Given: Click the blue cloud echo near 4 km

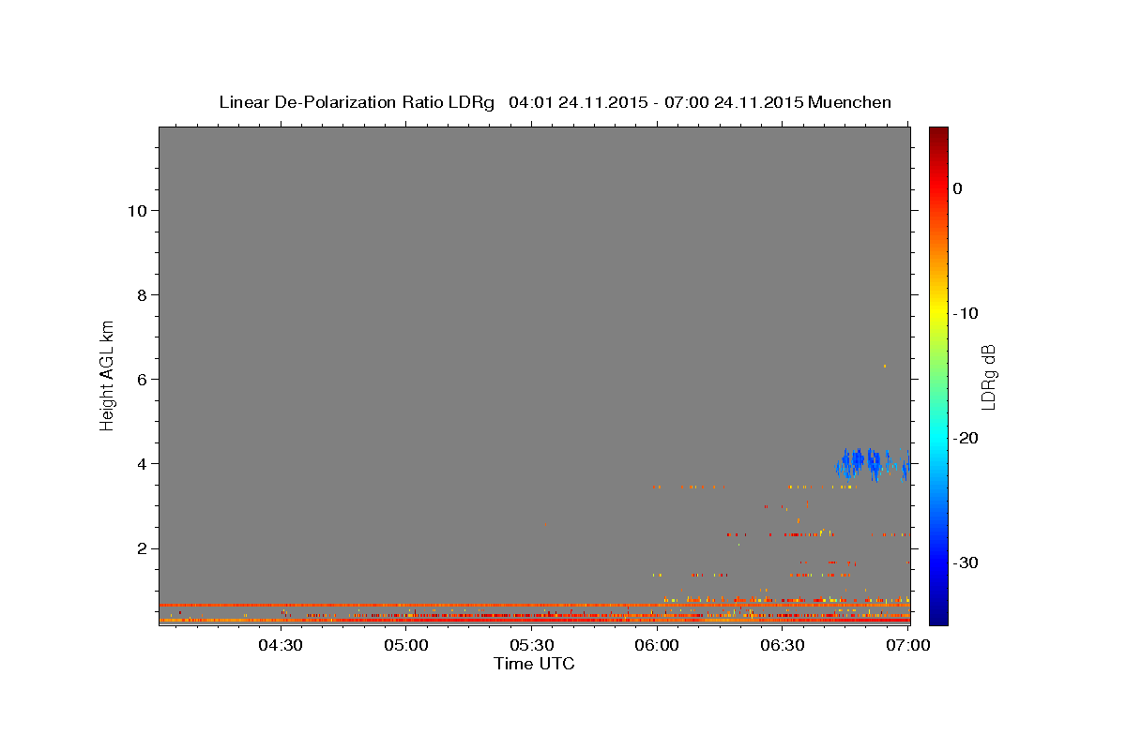Looking at the screenshot, I should coord(872,463).
